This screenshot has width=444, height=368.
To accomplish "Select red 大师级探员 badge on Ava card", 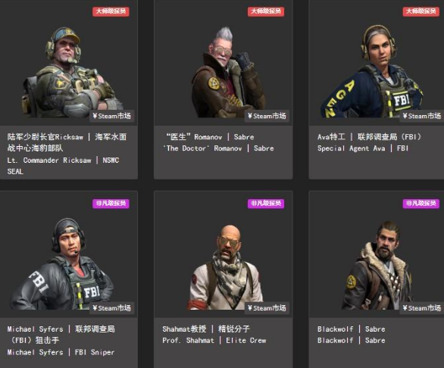I will tap(421, 11).
